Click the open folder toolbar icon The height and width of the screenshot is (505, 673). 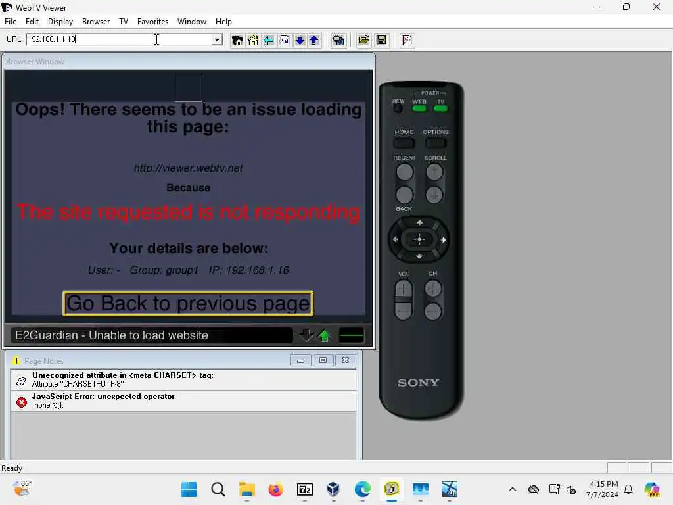[363, 40]
